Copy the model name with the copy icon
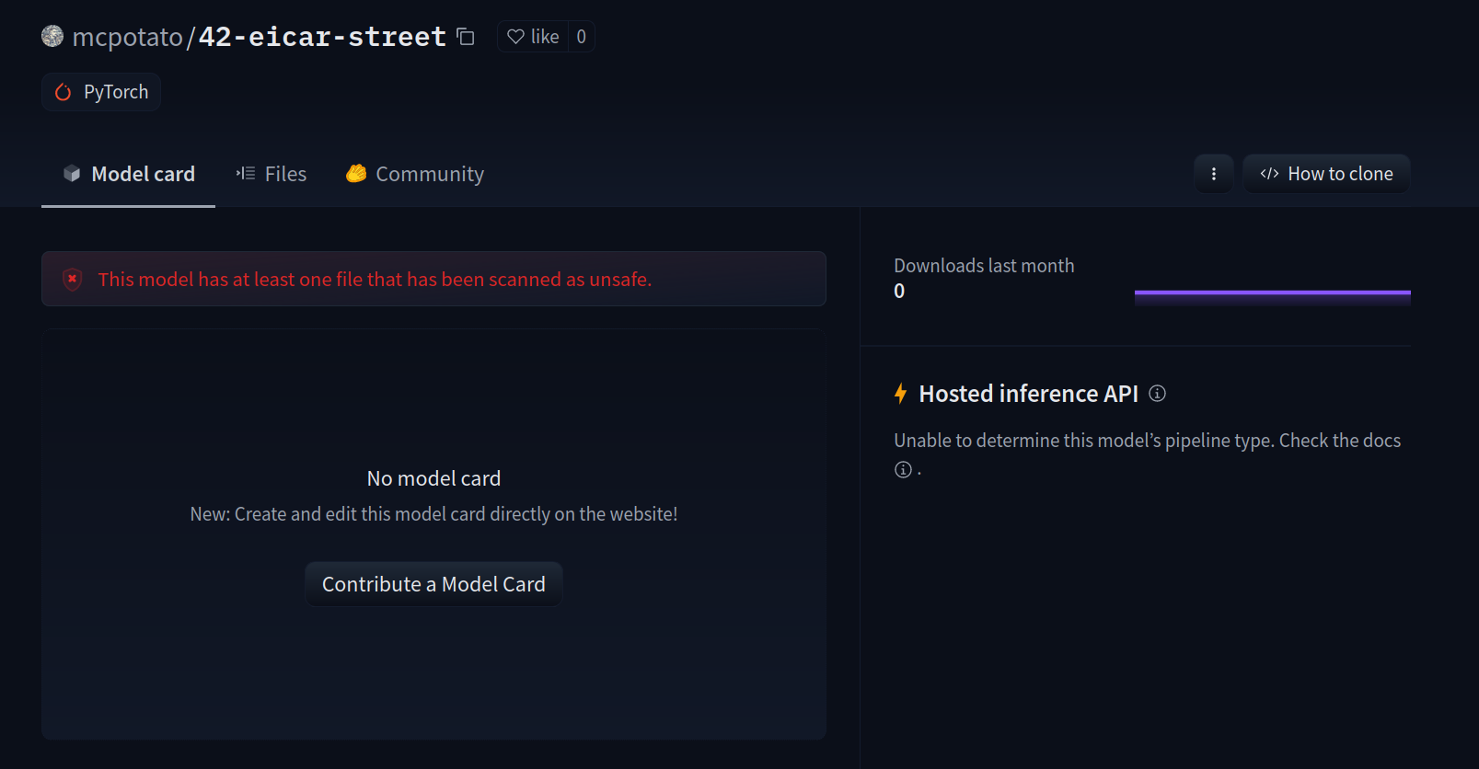The width and height of the screenshot is (1479, 769). click(x=466, y=37)
